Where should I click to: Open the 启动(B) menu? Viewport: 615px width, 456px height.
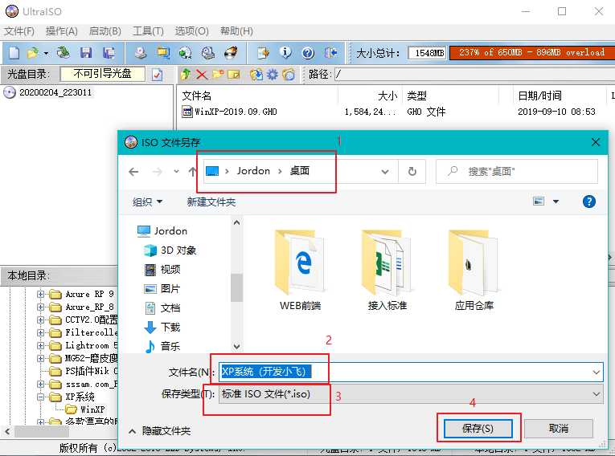(x=105, y=31)
